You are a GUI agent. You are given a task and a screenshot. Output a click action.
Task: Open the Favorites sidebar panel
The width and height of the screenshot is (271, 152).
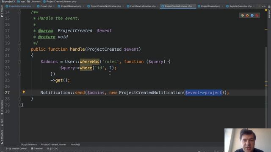(x=2, y=107)
